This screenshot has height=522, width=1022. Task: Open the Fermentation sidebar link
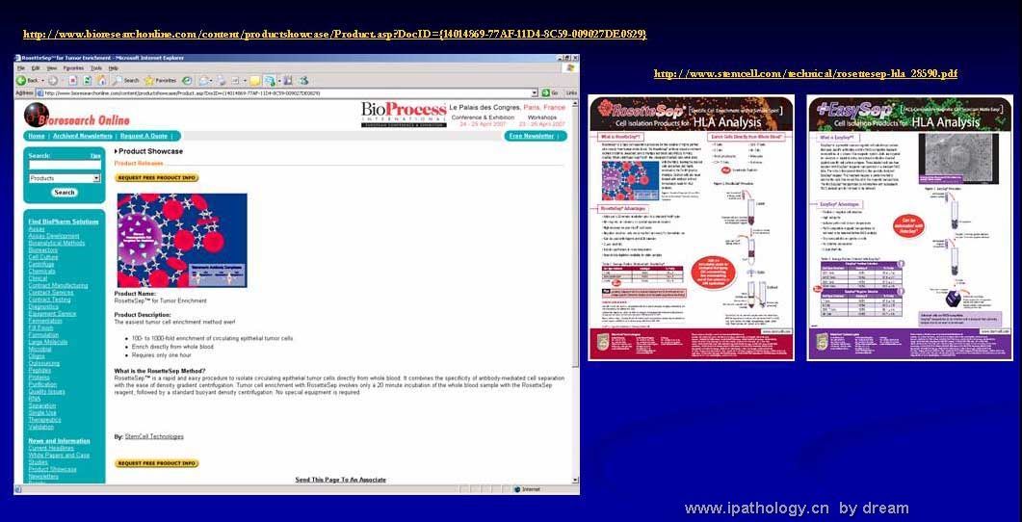[x=45, y=321]
